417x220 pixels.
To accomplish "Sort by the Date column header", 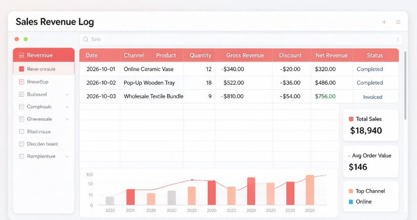I will coord(92,55).
